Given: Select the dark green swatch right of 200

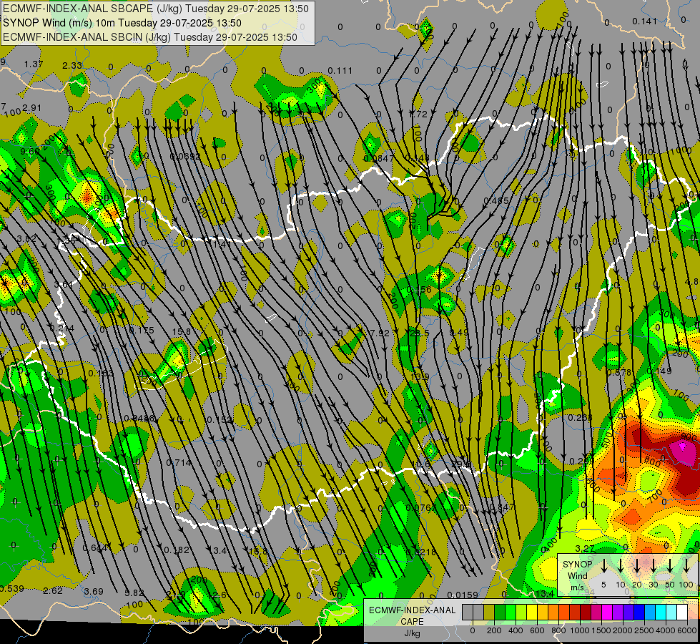Looking at the screenshot, I should tap(500, 613).
